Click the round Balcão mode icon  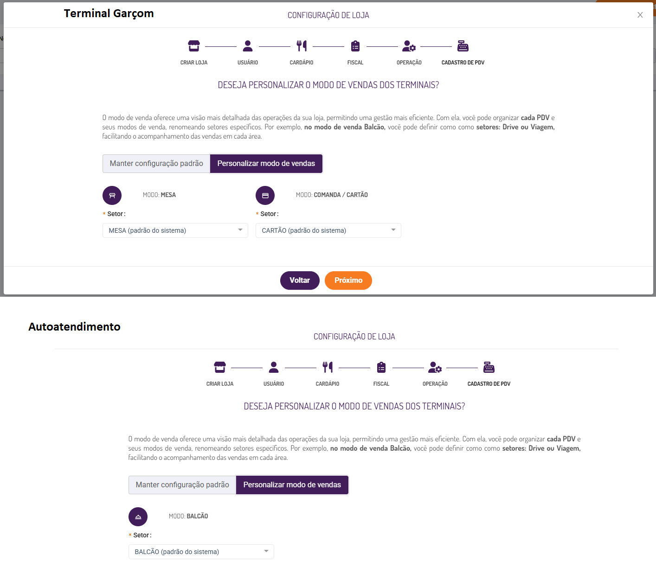138,517
